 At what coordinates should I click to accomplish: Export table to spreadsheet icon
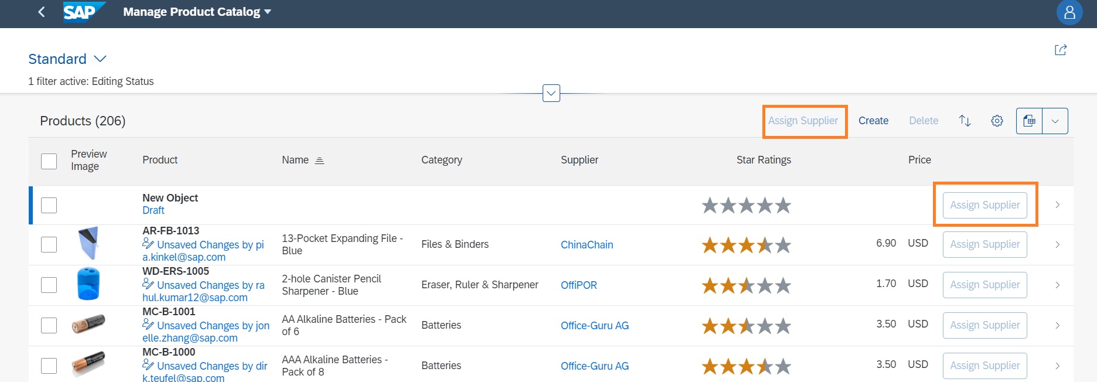pyautogui.click(x=1029, y=121)
